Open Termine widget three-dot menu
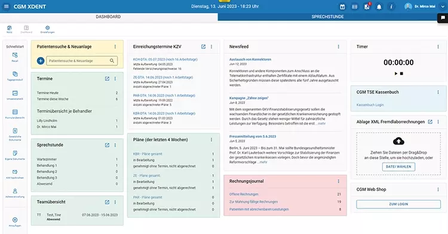 [x=115, y=78]
